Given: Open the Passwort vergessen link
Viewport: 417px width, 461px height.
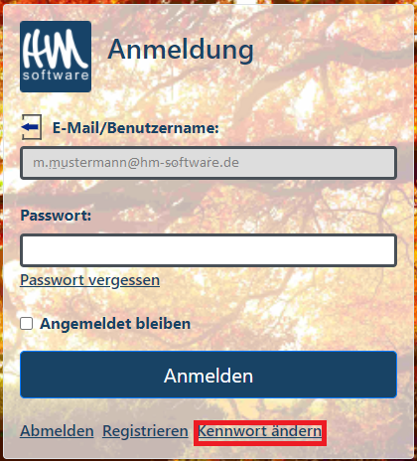Looking at the screenshot, I should tap(90, 280).
